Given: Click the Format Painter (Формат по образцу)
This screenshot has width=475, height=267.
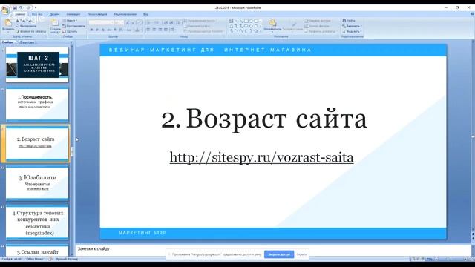Looking at the screenshot, I should pos(31,31).
